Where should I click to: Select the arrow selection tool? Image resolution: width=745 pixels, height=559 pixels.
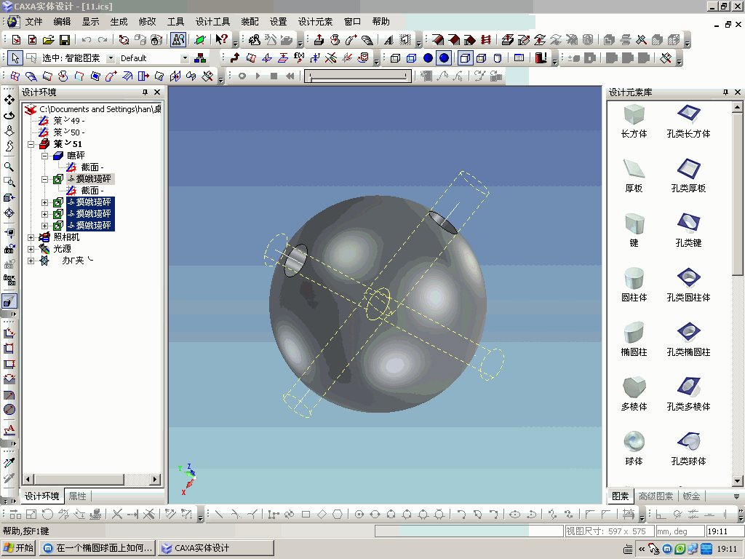[x=15, y=58]
